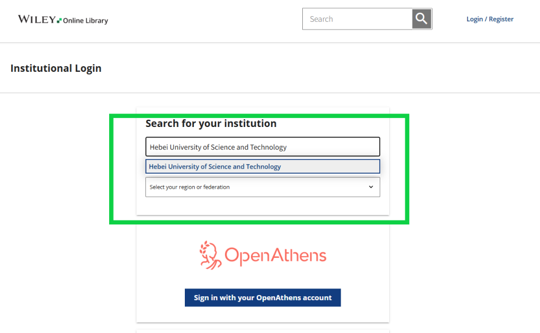
Task: Click the Search for your institution heading
Action: tap(211, 123)
